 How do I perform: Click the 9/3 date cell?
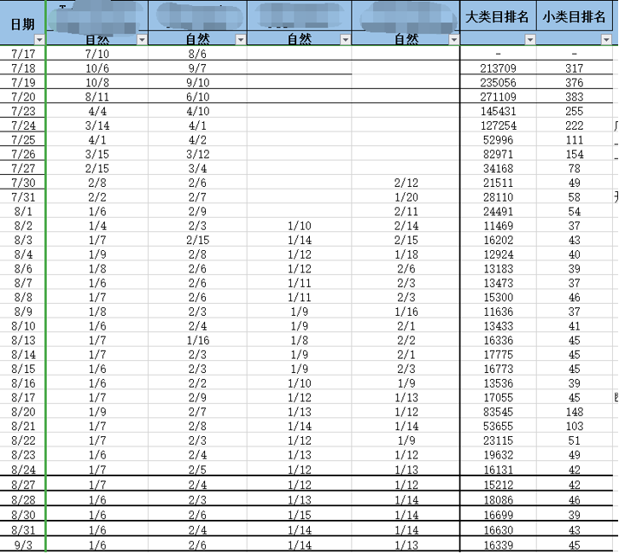[23, 545]
